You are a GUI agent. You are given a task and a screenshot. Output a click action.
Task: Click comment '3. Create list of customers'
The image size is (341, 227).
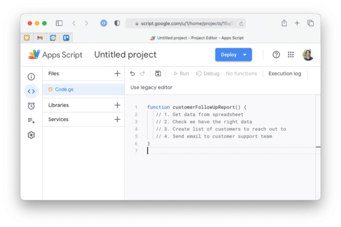click(221, 129)
